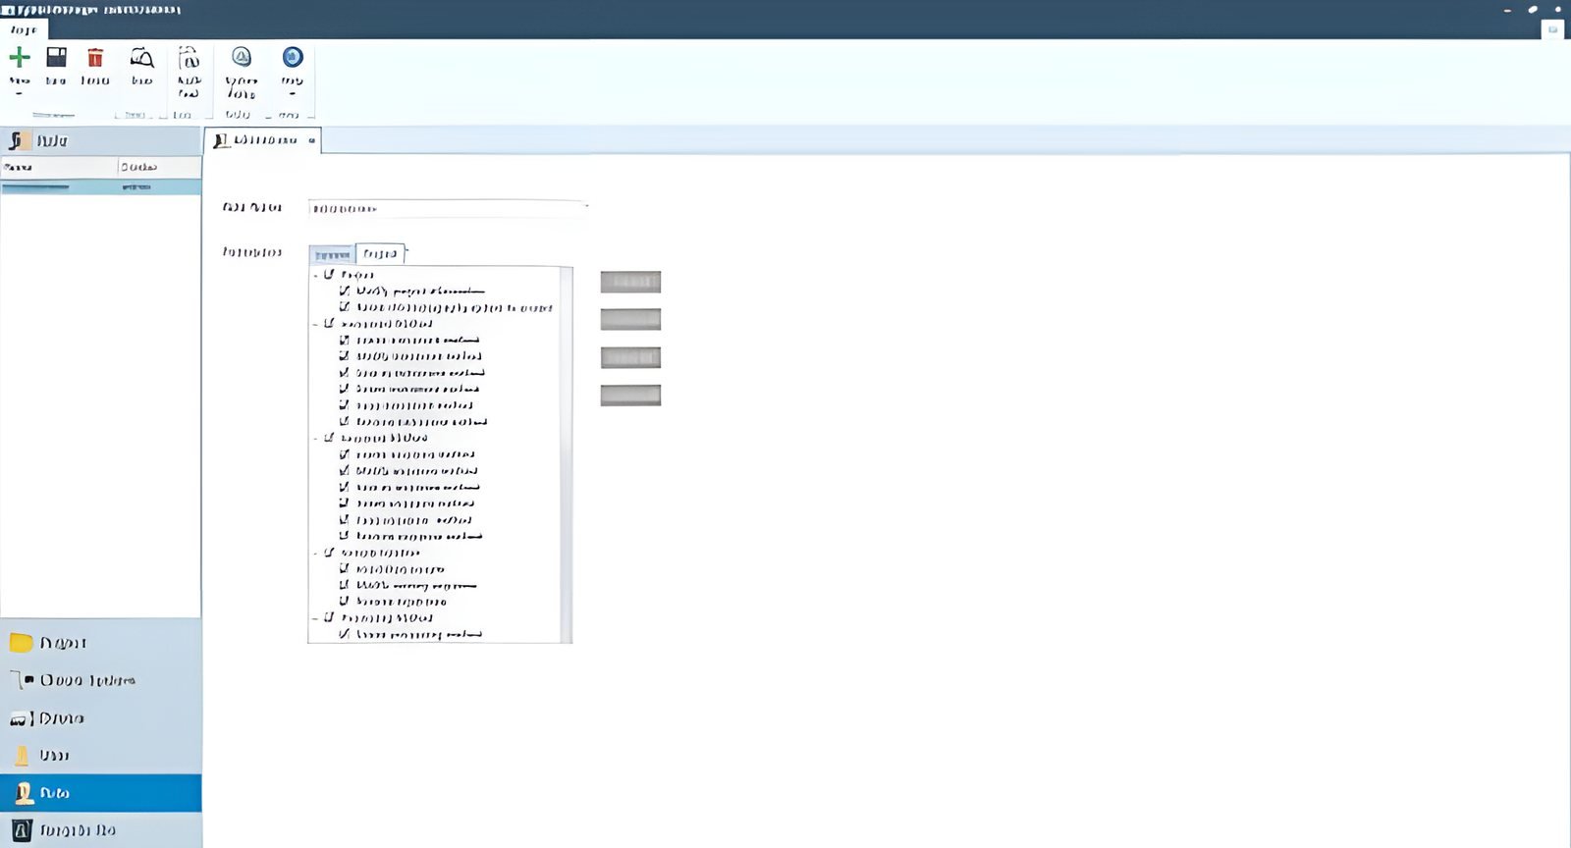Viewport: 1571px width, 848px height.
Task: Select the first highlighted tab above the permissions tree
Action: tap(332, 254)
